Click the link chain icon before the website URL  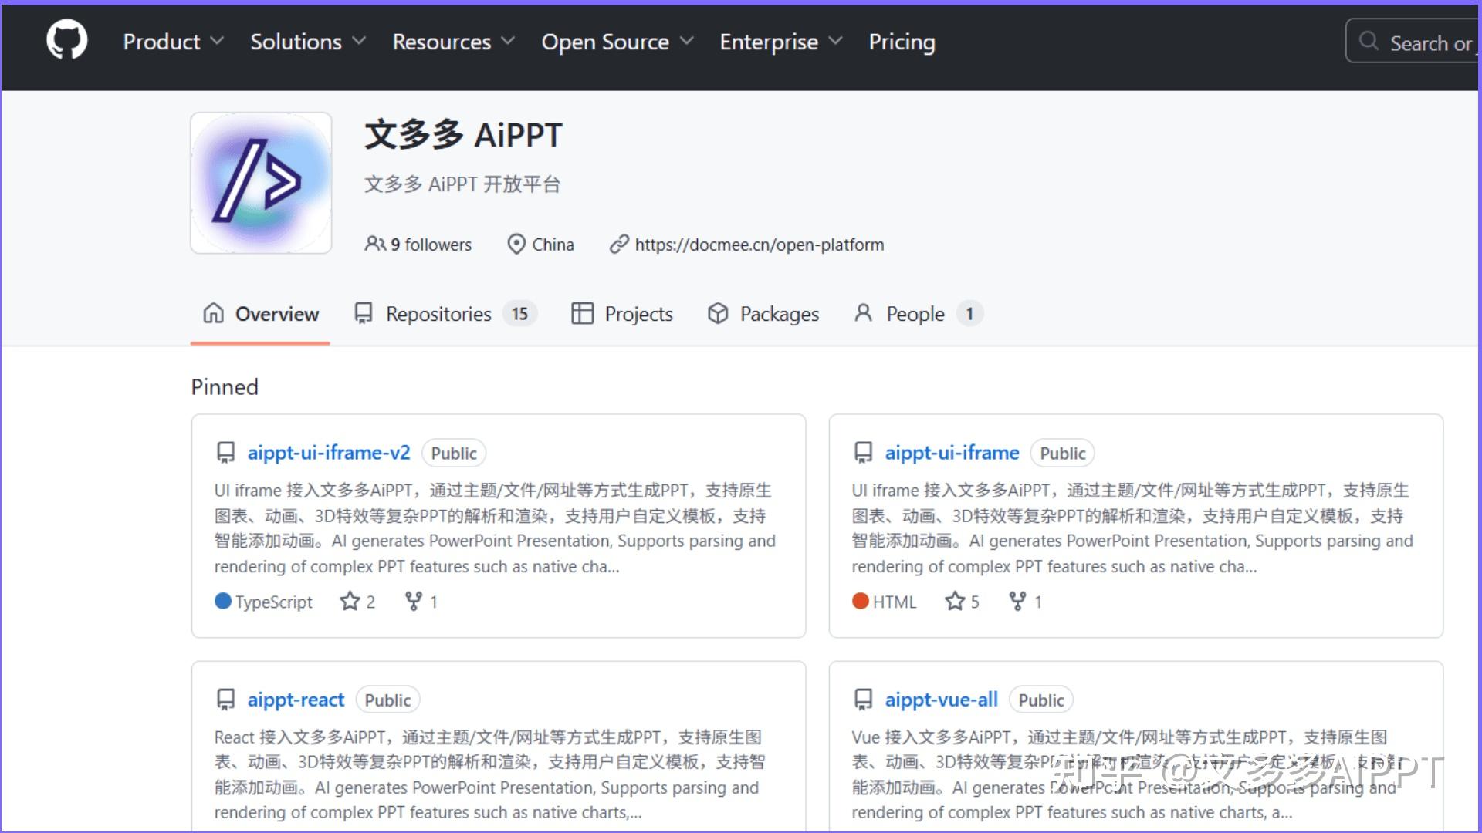click(x=618, y=244)
